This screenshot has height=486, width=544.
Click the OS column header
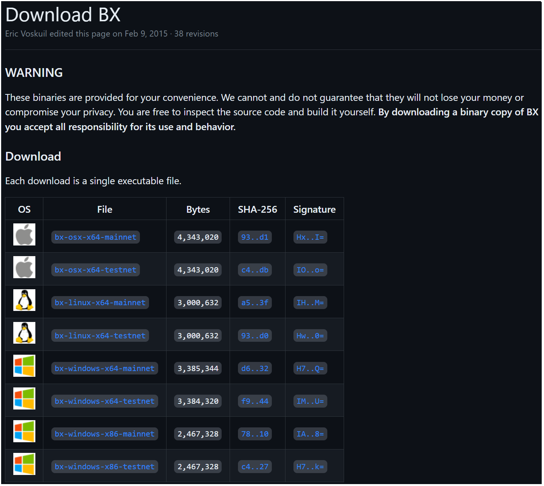click(x=24, y=209)
